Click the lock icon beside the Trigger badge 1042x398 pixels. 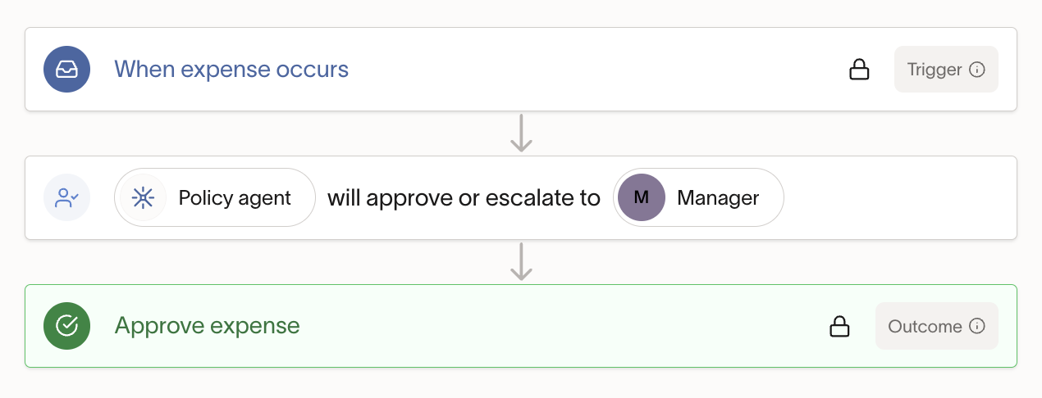click(x=859, y=70)
